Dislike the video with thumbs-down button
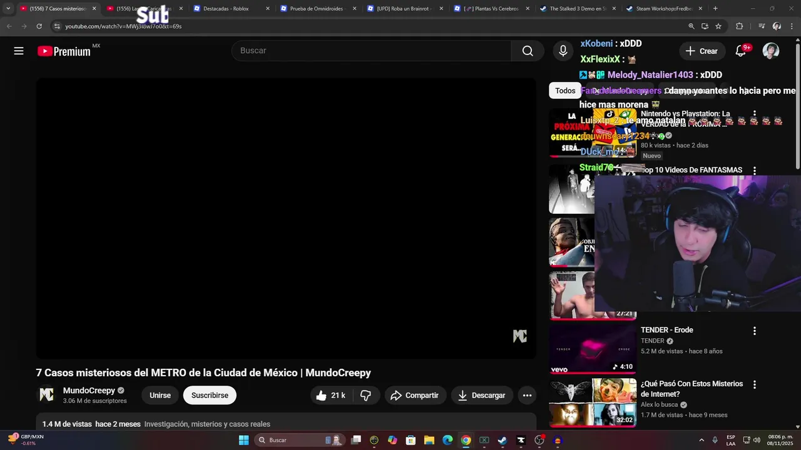Viewport: 801px width, 450px height. pos(365,395)
